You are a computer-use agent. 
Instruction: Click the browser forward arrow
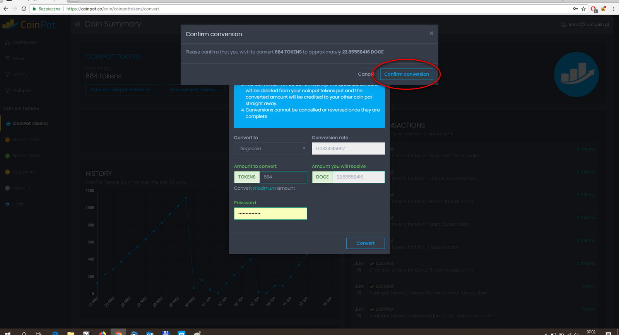coord(15,9)
